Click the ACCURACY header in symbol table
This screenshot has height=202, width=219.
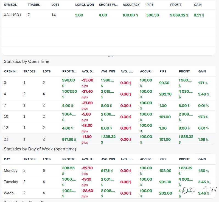[x=131, y=5]
